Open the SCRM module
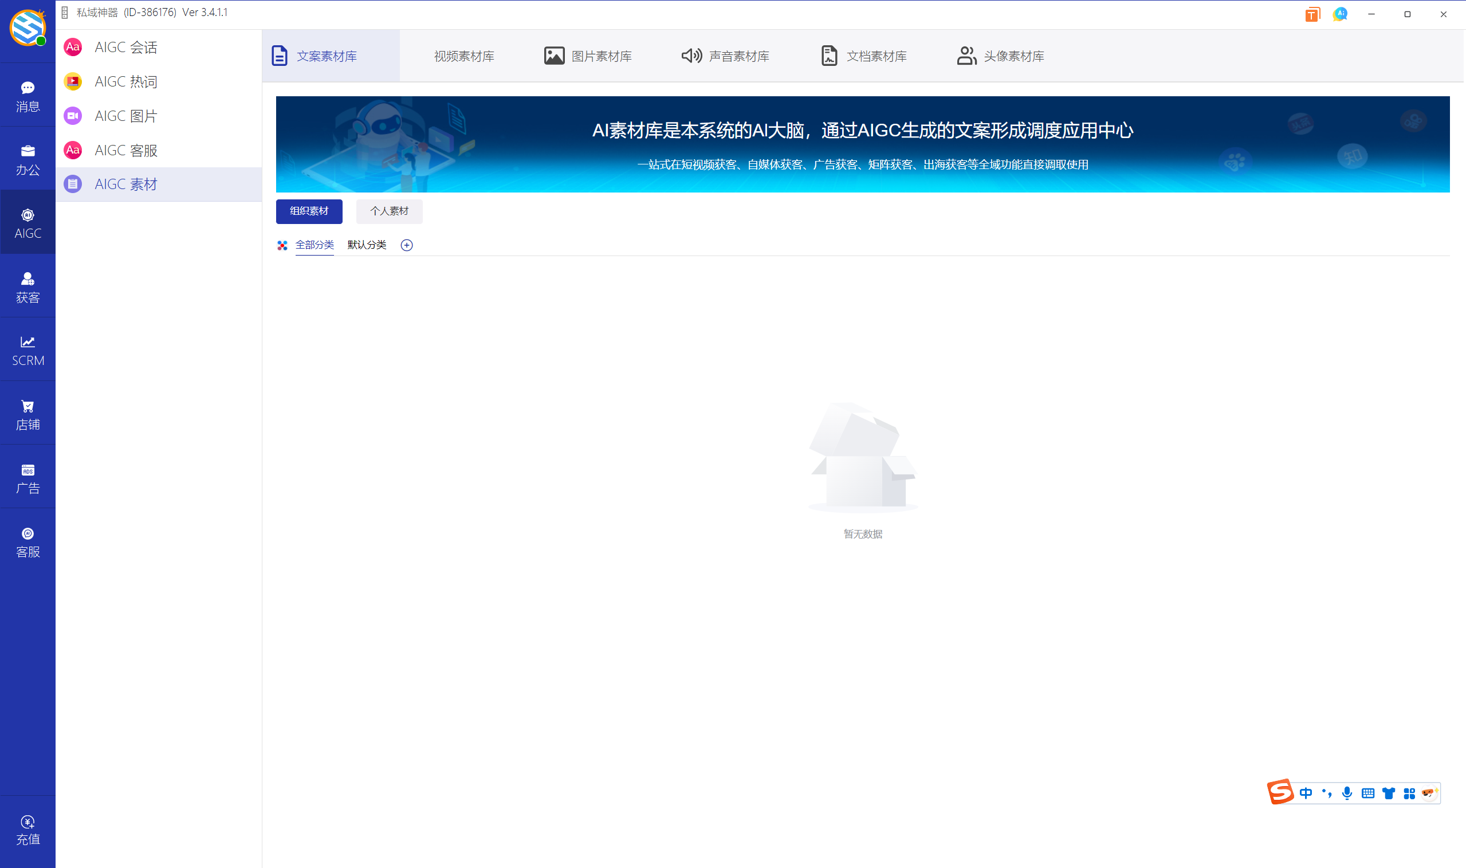This screenshot has height=868, width=1466. click(27, 349)
